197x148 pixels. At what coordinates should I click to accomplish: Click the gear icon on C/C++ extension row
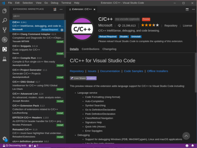pos(62,30)
